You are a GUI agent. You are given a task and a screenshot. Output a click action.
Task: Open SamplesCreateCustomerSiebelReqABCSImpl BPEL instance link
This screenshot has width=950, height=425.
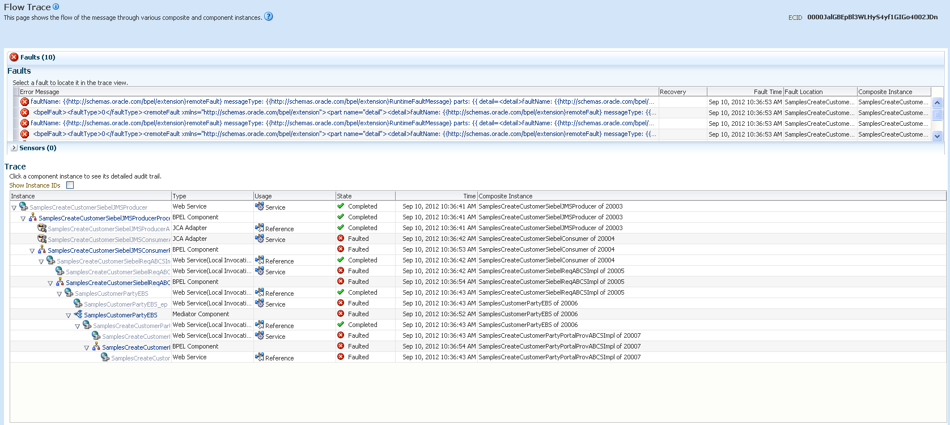point(118,283)
